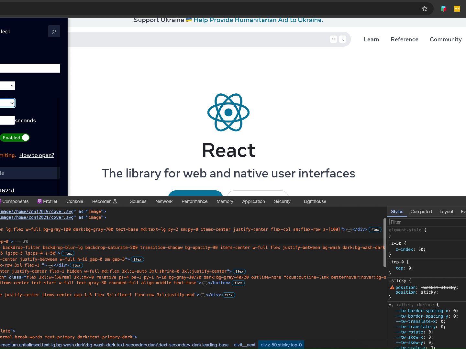Switch to the Lighthouse tab
466x349 pixels.
tap(315, 201)
